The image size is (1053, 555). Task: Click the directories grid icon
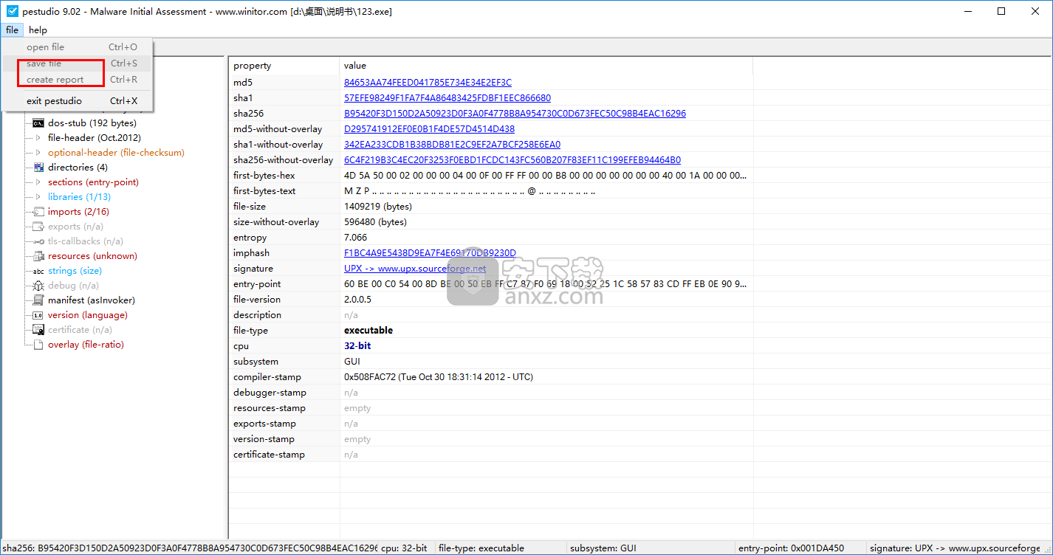39,168
